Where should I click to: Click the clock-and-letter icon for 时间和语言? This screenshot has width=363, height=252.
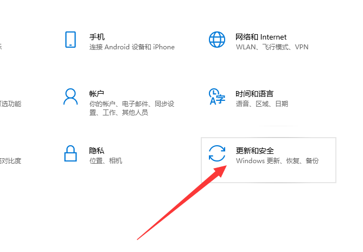[x=217, y=96]
